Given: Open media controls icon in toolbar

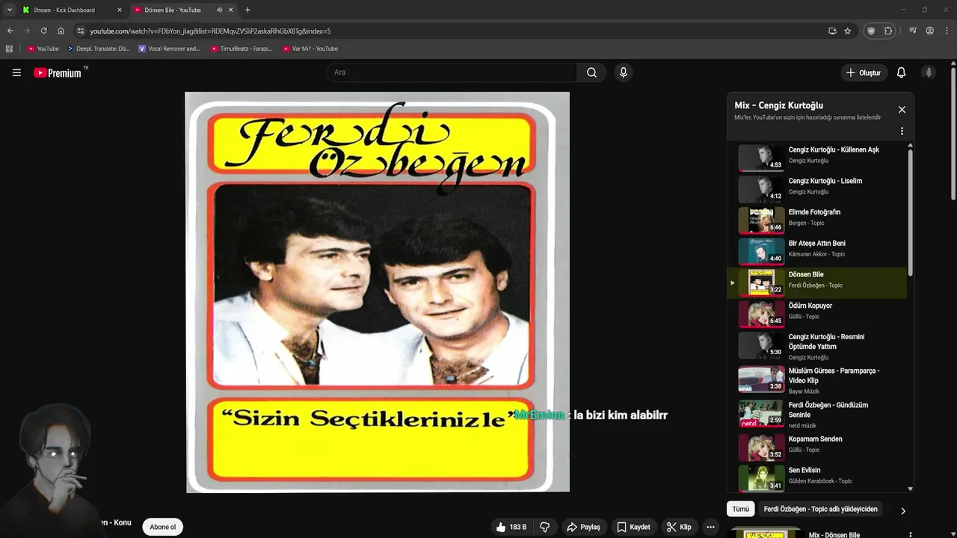Looking at the screenshot, I should (912, 31).
